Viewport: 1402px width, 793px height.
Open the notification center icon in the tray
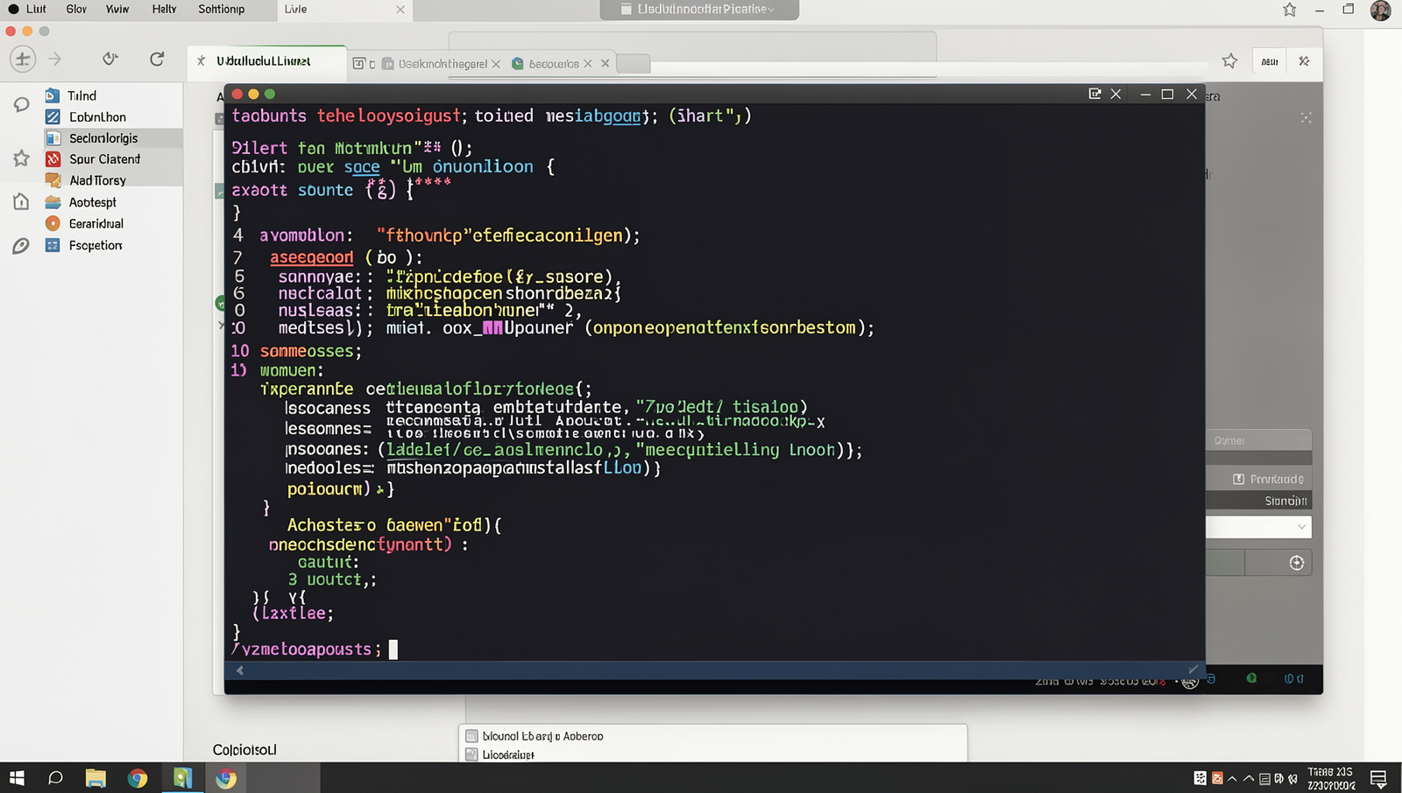click(x=1378, y=778)
